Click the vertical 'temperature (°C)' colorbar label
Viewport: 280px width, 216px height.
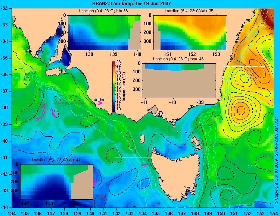(124, 87)
